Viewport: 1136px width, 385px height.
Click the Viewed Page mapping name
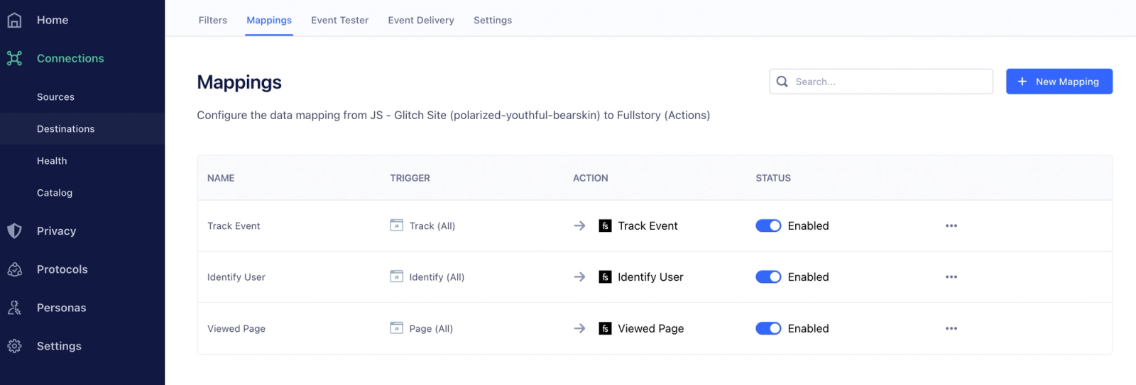coord(236,328)
